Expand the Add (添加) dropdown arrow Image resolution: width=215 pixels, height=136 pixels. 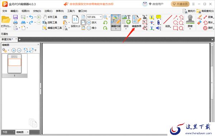tap(126, 29)
